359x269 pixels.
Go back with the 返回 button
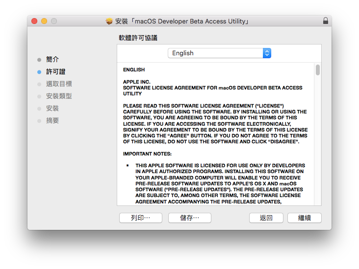(266, 218)
